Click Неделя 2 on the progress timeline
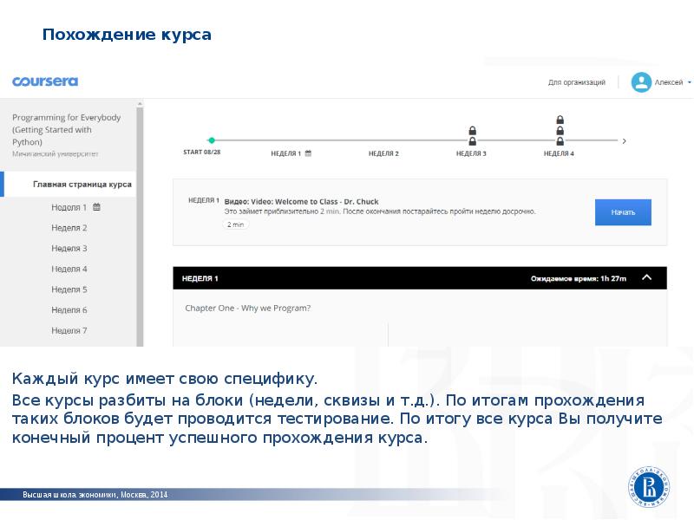The width and height of the screenshot is (694, 520). (x=383, y=153)
